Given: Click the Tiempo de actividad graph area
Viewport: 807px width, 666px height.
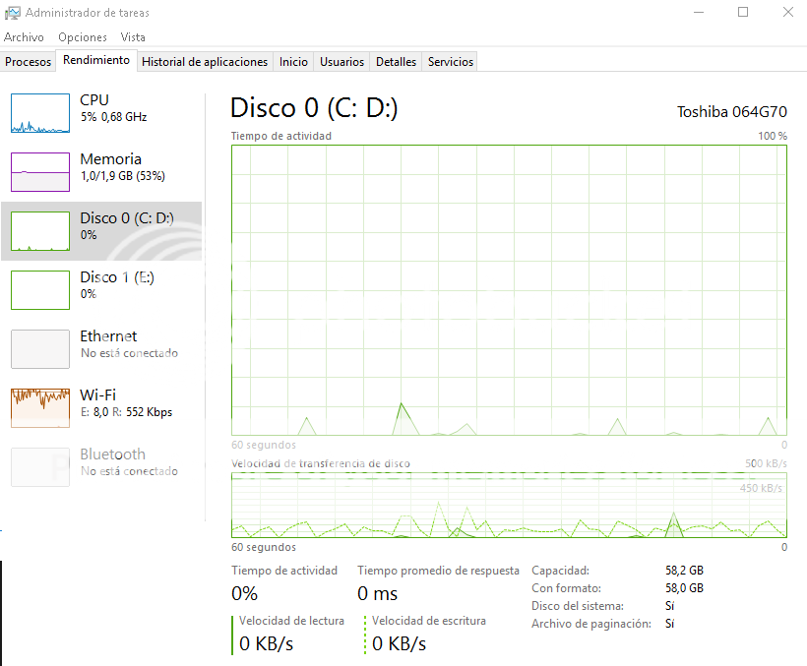Looking at the screenshot, I should pos(509,290).
